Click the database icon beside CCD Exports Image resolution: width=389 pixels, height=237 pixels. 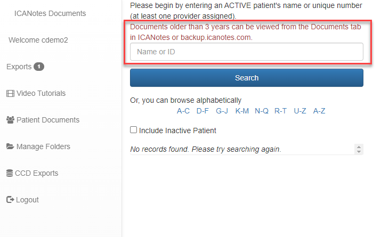10,173
